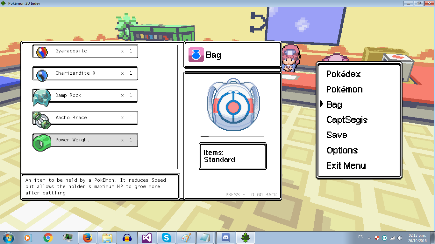Select CaptSegis trainer card entry
The image size is (435, 244).
347,120
